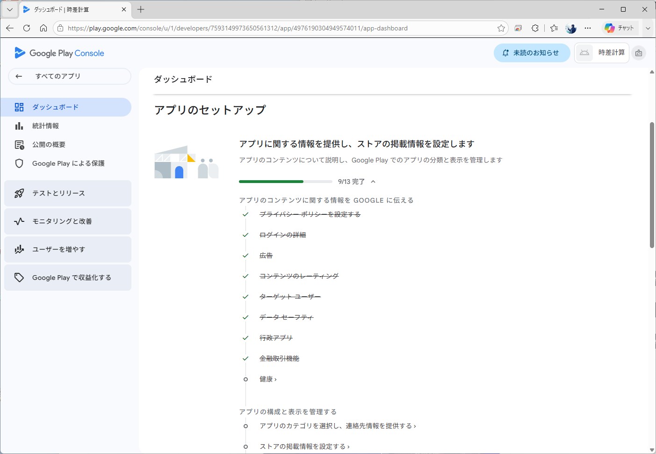
Task: Click the アプリのセットアップ heading
Action: [210, 110]
